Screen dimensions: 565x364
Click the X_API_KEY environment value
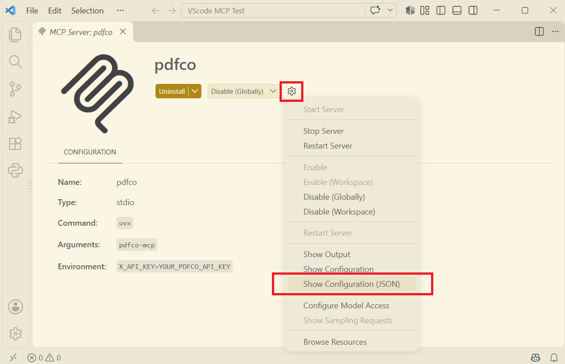174,267
